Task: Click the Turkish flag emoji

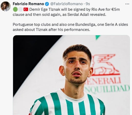Action: pos(26,9)
